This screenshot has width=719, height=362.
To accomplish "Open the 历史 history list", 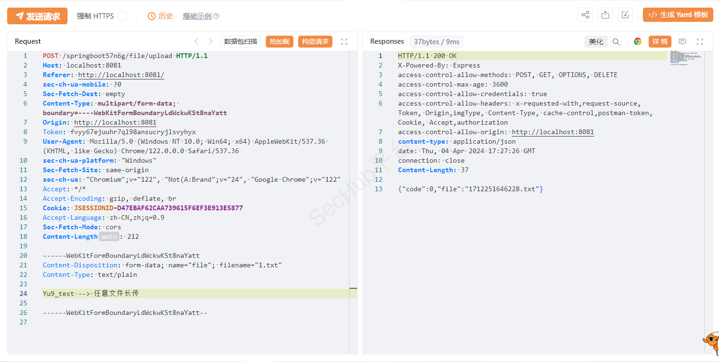I will (161, 16).
